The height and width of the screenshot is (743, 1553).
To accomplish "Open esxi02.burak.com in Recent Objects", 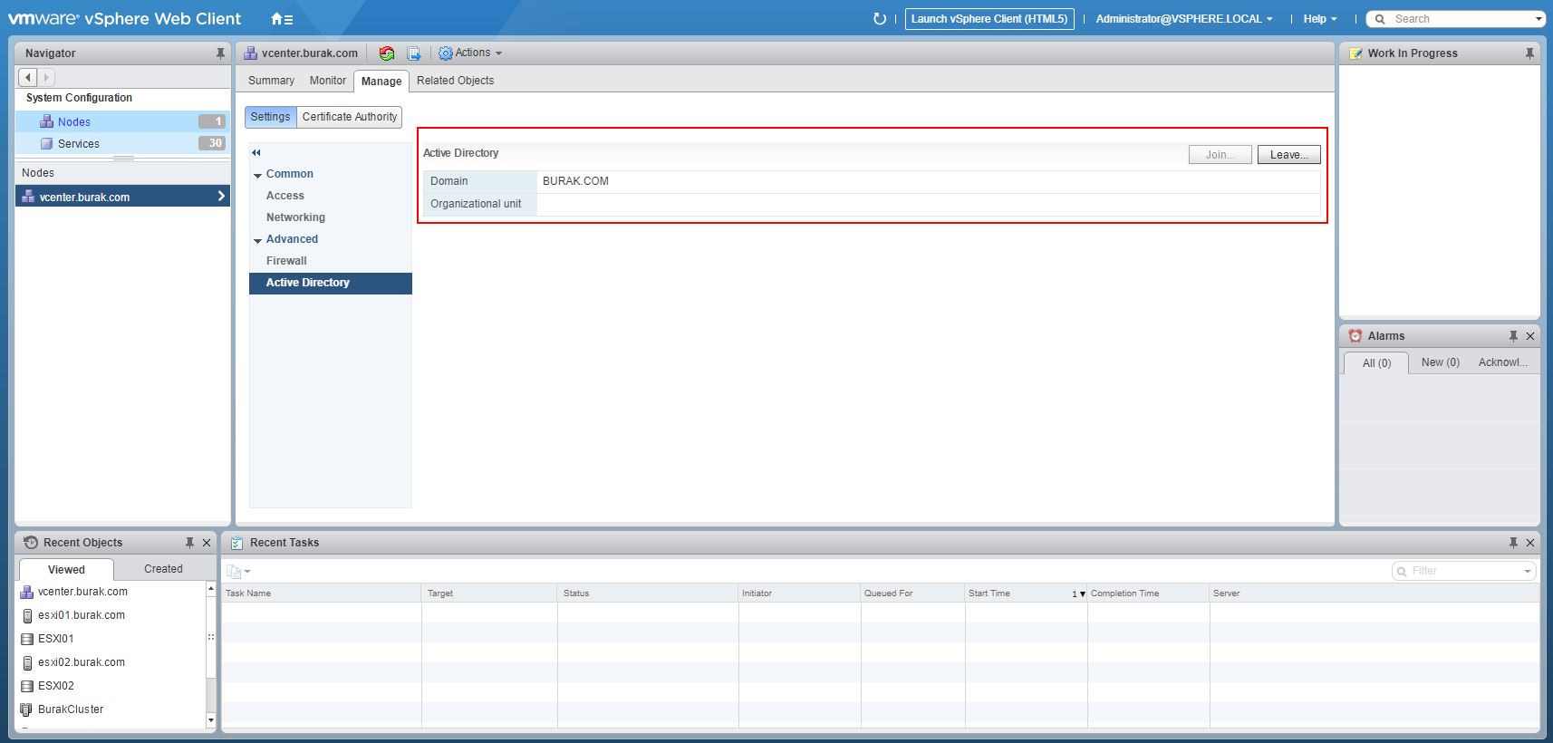I will point(82,662).
